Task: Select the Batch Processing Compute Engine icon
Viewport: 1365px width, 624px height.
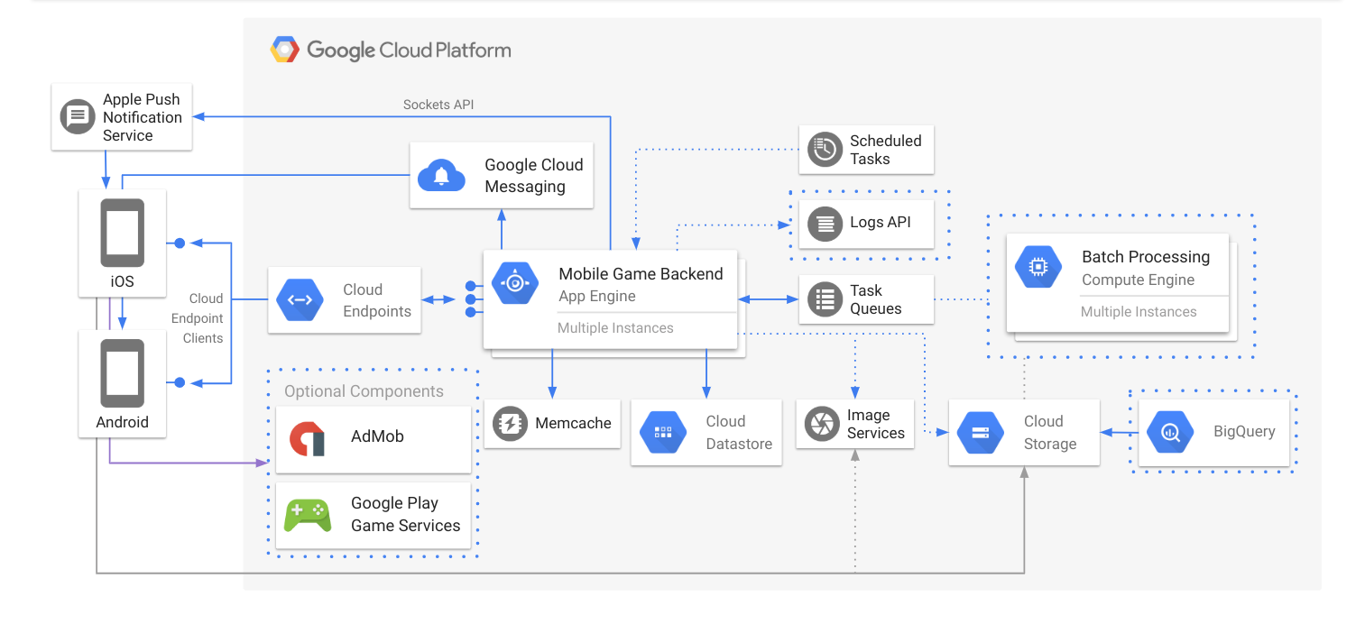Action: point(1038,267)
